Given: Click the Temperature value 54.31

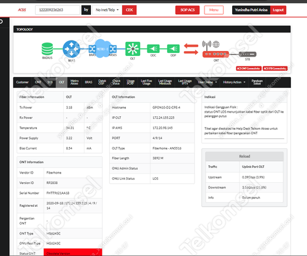Looking at the screenshot, I should pyautogui.click(x=70, y=128).
